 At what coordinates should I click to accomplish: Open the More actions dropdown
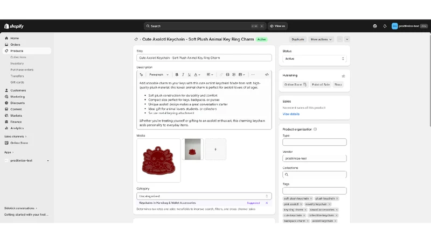(x=321, y=39)
